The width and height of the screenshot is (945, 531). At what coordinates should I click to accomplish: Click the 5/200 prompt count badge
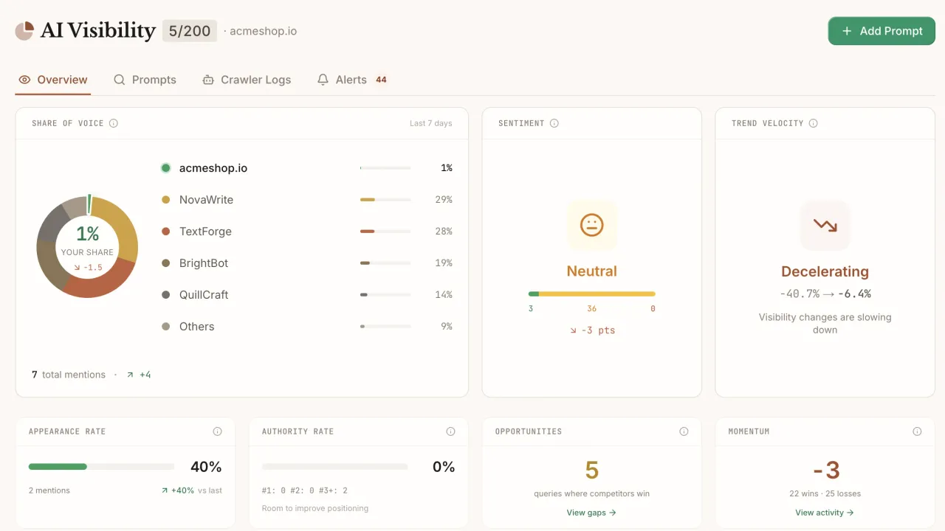coord(190,31)
